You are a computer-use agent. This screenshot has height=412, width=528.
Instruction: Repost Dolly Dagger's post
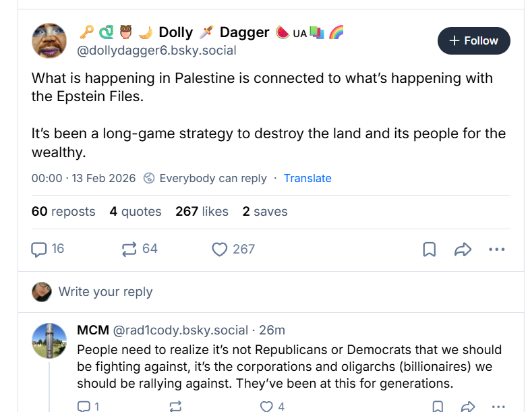(129, 249)
